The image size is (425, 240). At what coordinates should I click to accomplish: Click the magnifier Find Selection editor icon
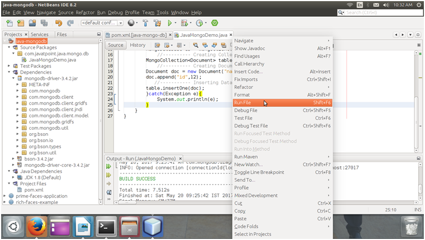click(195, 45)
